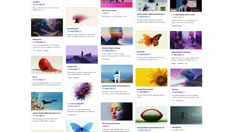Click the text-to-video badge on veo3/fast
235x132 pixels.
[x=39, y=5]
